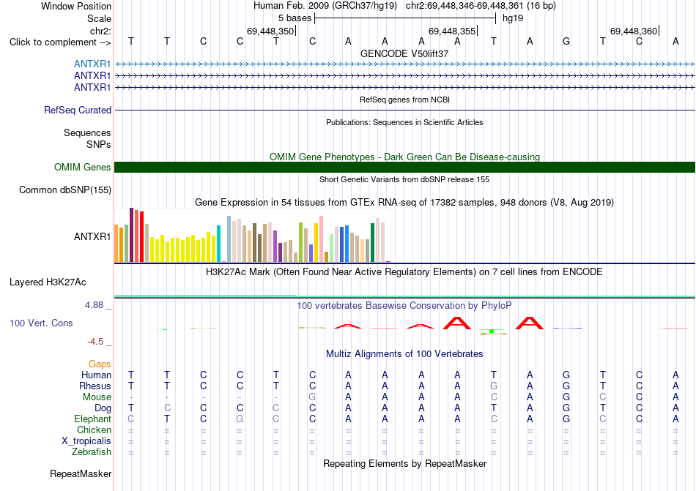The width and height of the screenshot is (696, 491).
Task: Click the 'Click to complement -->' label
Action: (60, 42)
